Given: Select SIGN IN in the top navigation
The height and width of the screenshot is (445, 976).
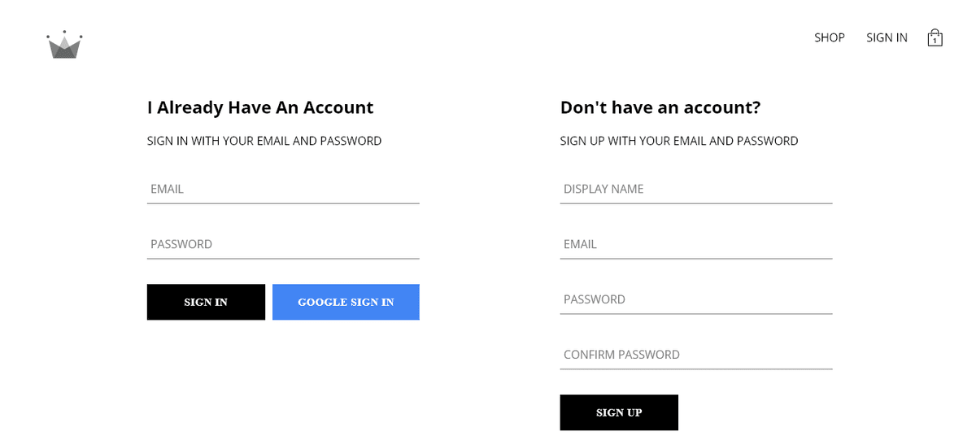Looking at the screenshot, I should [x=887, y=37].
